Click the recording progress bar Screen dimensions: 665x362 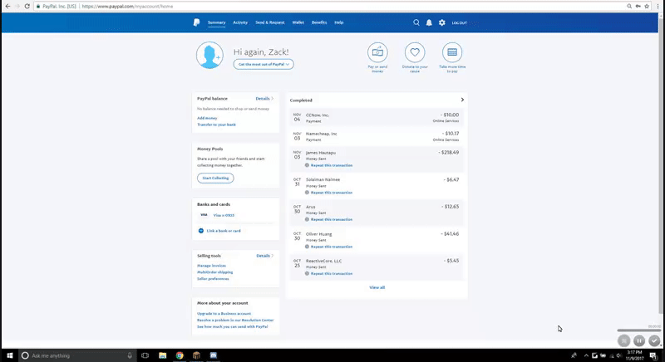click(x=638, y=330)
